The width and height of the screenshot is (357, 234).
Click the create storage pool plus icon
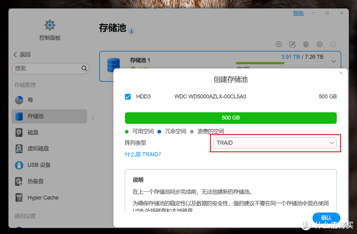click(279, 44)
